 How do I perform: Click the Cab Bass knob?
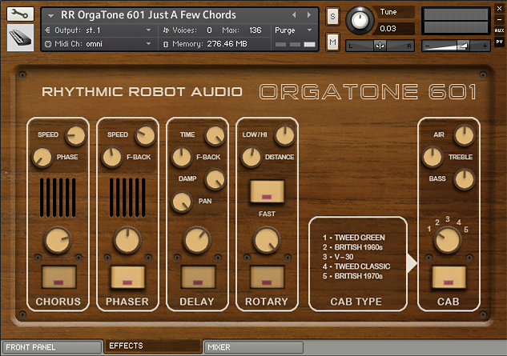464,179
